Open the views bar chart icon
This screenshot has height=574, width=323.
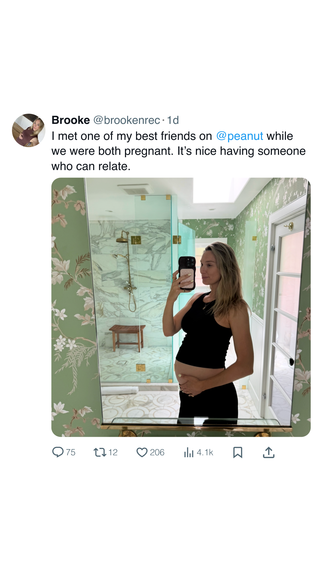[x=189, y=452]
